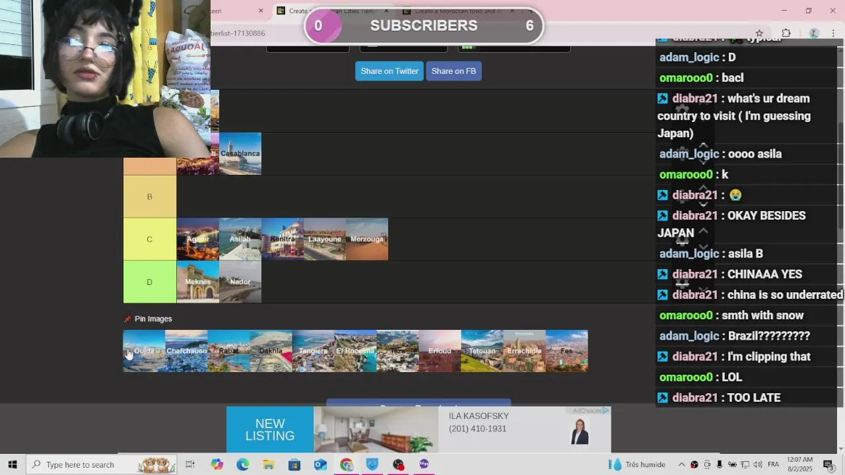Switch the FRA input language indicator
This screenshot has height=475, width=845.
(773, 464)
